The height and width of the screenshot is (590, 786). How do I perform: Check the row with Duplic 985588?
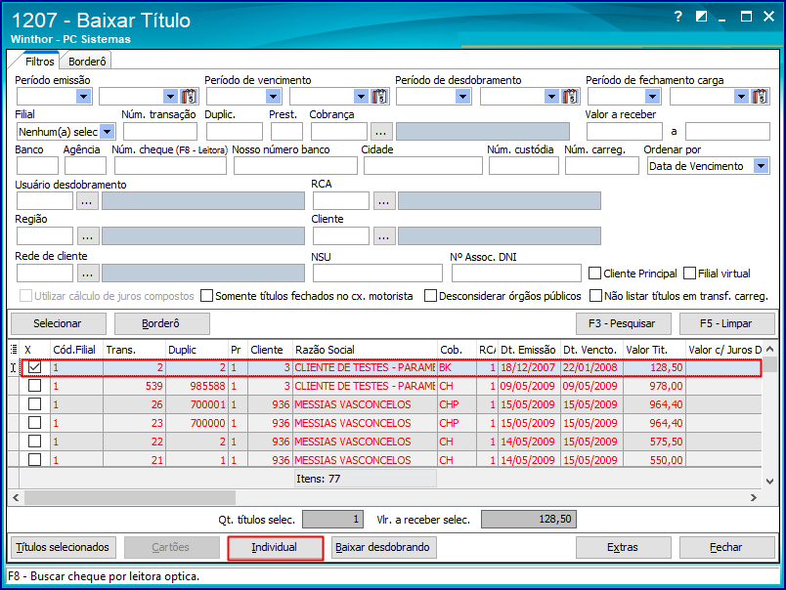(34, 386)
